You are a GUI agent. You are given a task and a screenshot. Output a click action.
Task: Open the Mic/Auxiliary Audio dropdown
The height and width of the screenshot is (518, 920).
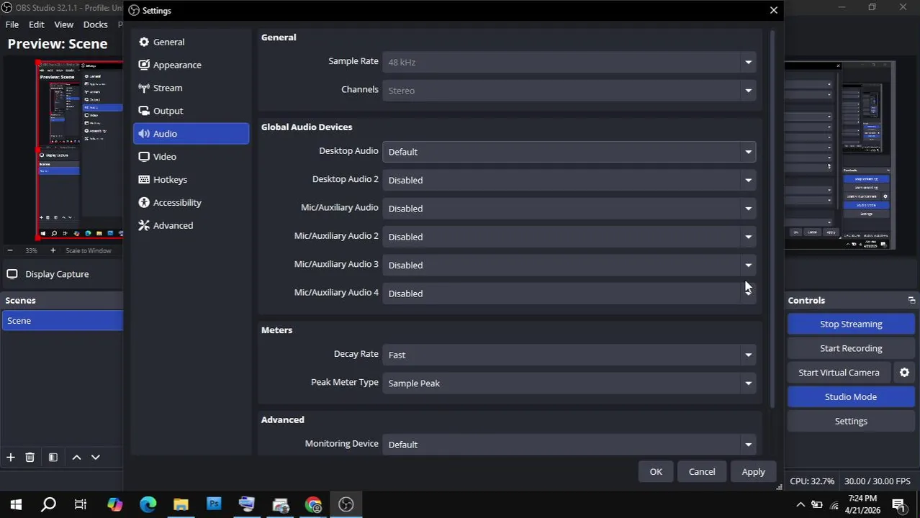click(x=569, y=209)
